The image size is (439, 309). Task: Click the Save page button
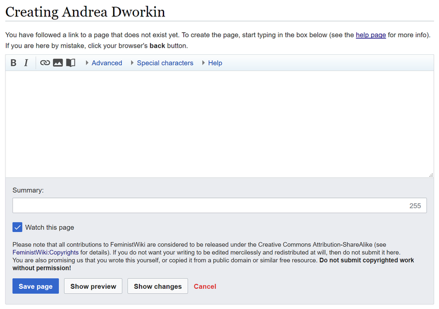(36, 286)
